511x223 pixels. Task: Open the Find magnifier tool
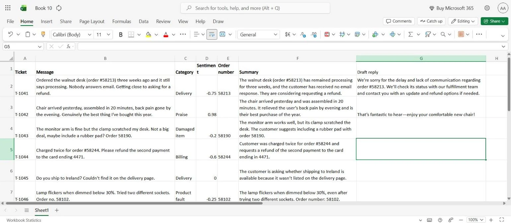click(x=443, y=34)
